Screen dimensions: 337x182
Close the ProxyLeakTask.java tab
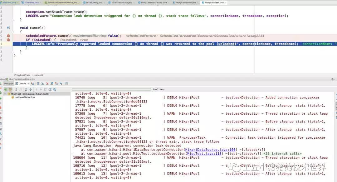click(x=226, y=2)
